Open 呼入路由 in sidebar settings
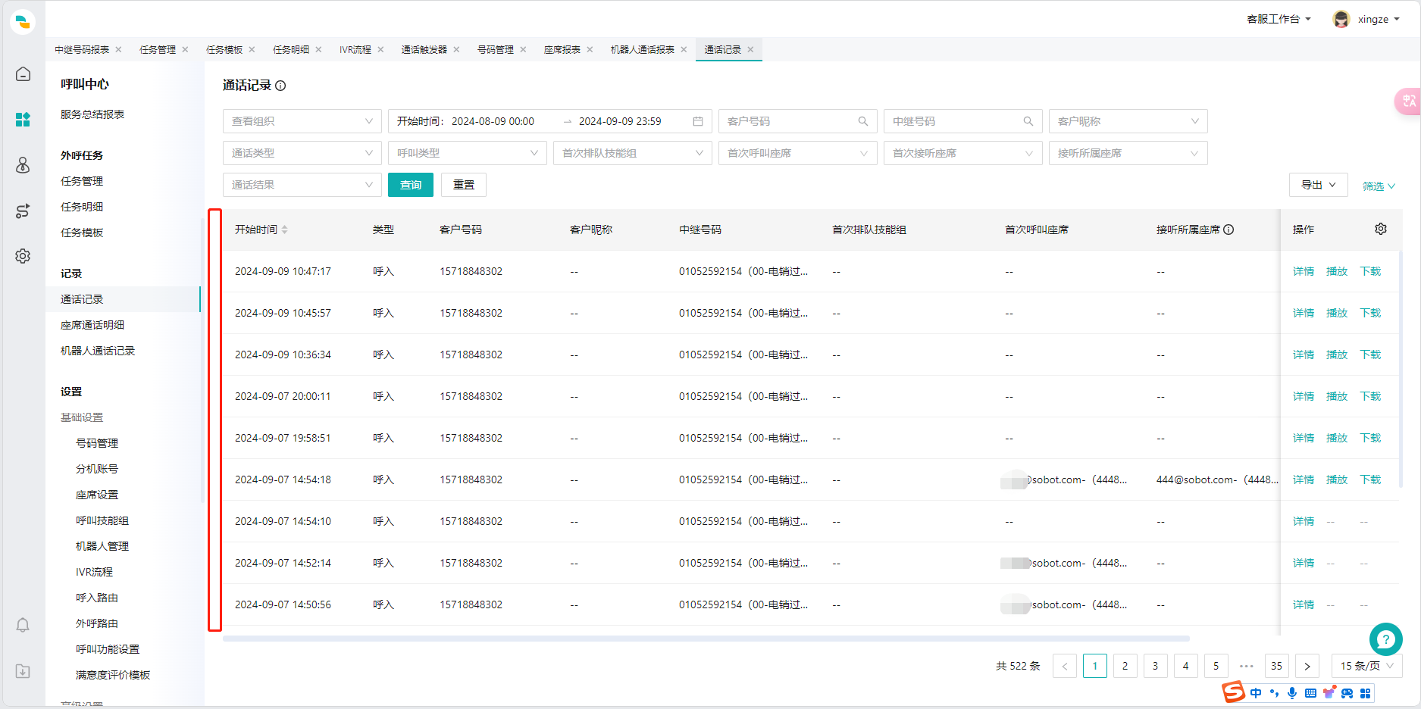This screenshot has width=1421, height=709. point(97,598)
